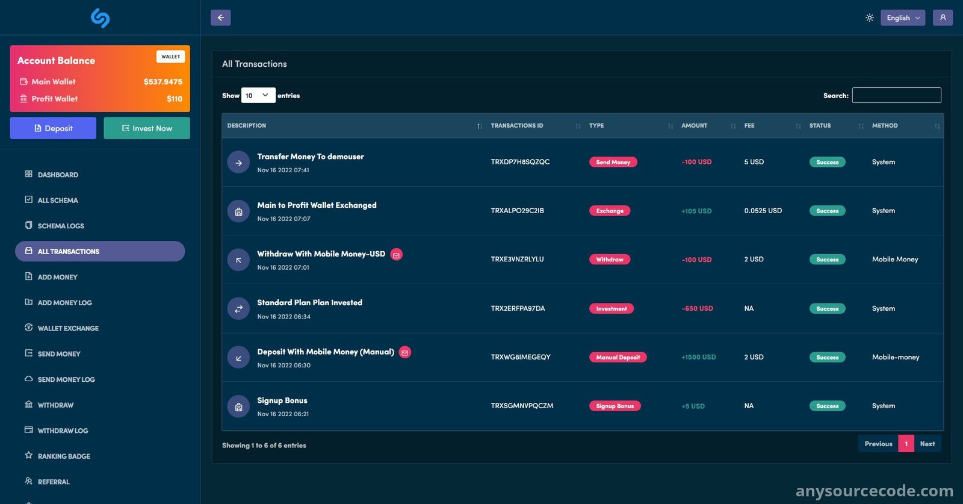Viewport: 963px width, 504px height.
Task: Click the 0.0525 USD fee value
Action: click(763, 211)
